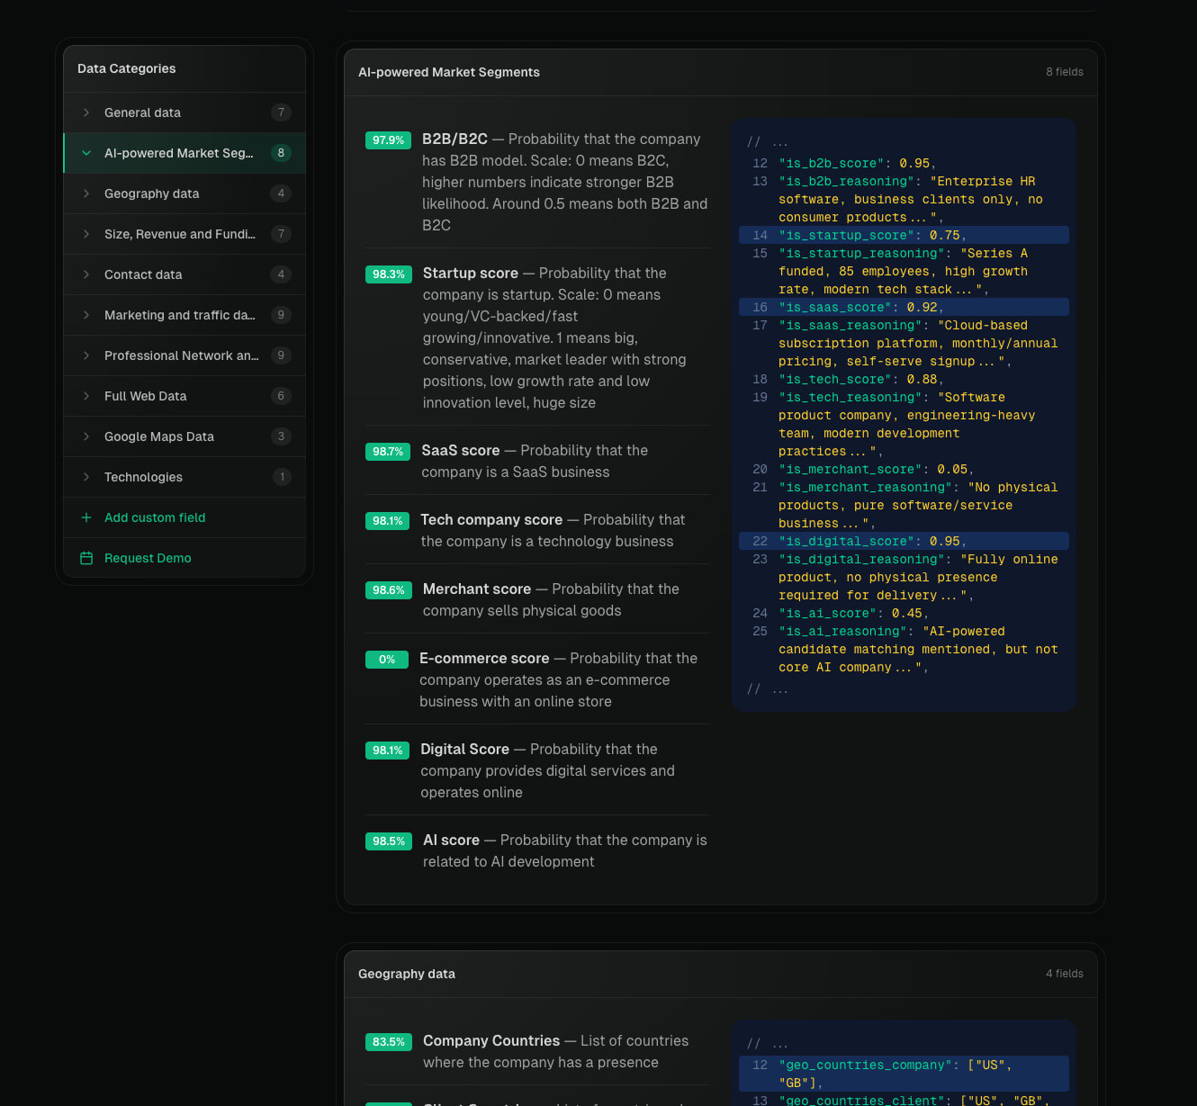
Task: Expand the Geography data chevron
Action: pyautogui.click(x=86, y=193)
